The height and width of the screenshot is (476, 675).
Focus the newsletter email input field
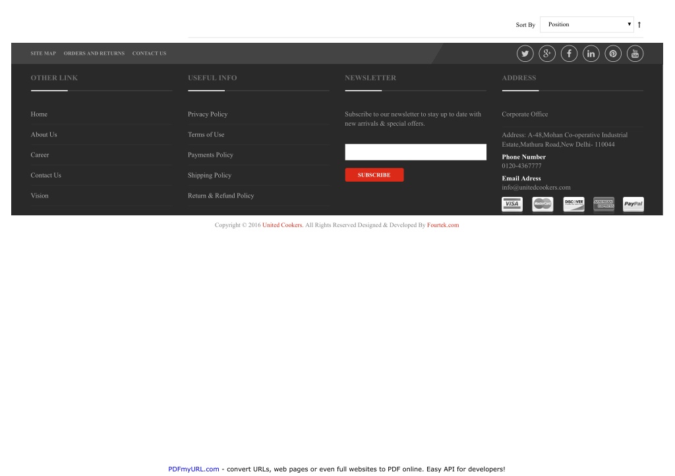tap(415, 152)
